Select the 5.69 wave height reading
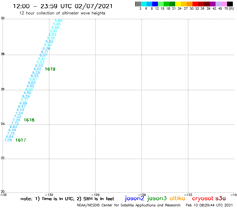 pos(55,28)
